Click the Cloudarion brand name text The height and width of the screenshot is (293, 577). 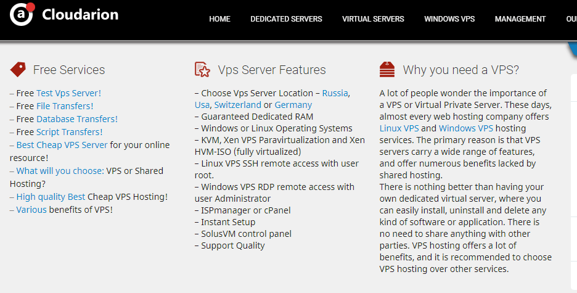click(80, 15)
